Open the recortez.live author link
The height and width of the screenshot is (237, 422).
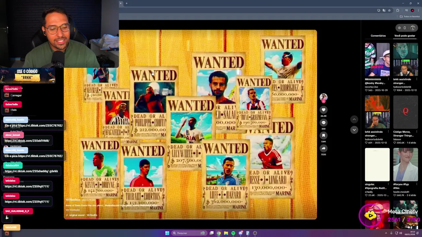(x=372, y=87)
